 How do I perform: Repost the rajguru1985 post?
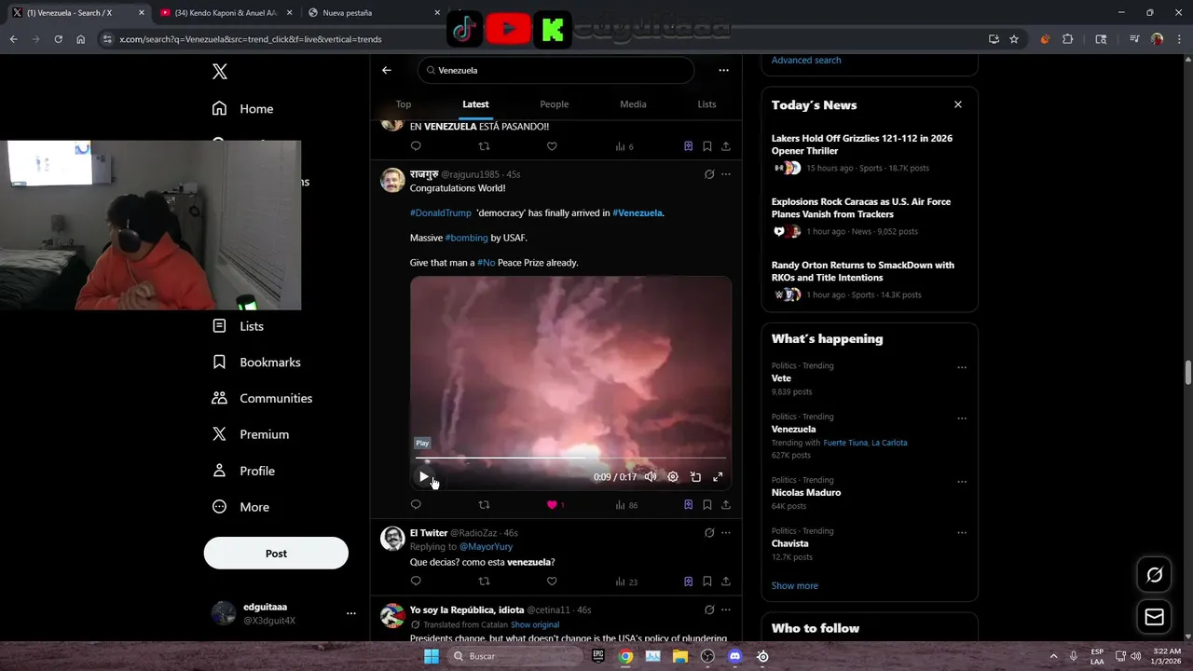click(x=484, y=504)
